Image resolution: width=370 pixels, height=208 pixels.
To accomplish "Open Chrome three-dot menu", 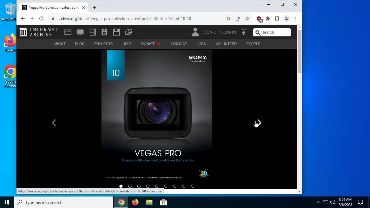I will (x=296, y=18).
